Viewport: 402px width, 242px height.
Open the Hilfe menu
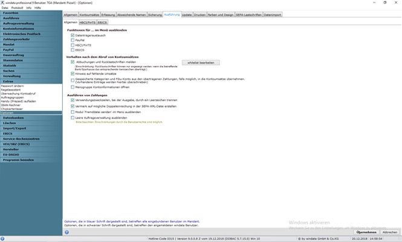pyautogui.click(x=37, y=8)
